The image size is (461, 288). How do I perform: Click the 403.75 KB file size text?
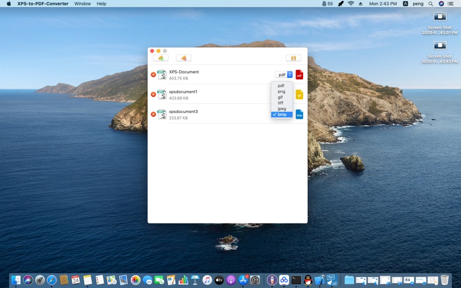179,78
